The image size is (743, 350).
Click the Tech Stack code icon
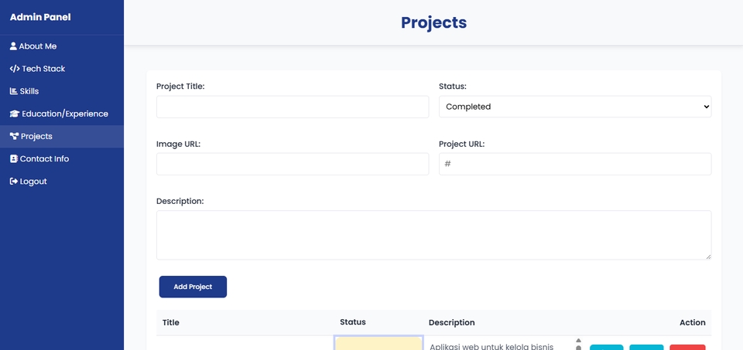pyautogui.click(x=15, y=69)
